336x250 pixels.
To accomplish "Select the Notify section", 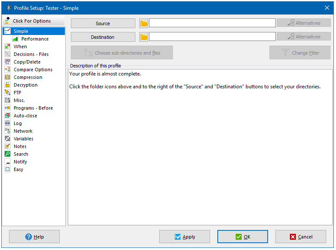I will 20,162.
